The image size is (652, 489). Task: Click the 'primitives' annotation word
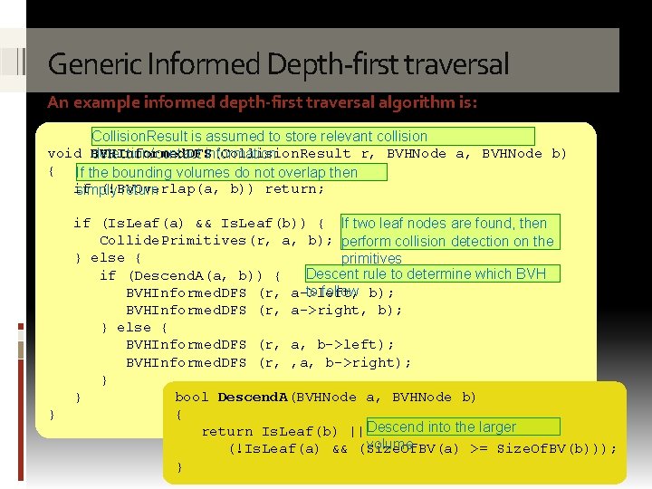point(371,259)
